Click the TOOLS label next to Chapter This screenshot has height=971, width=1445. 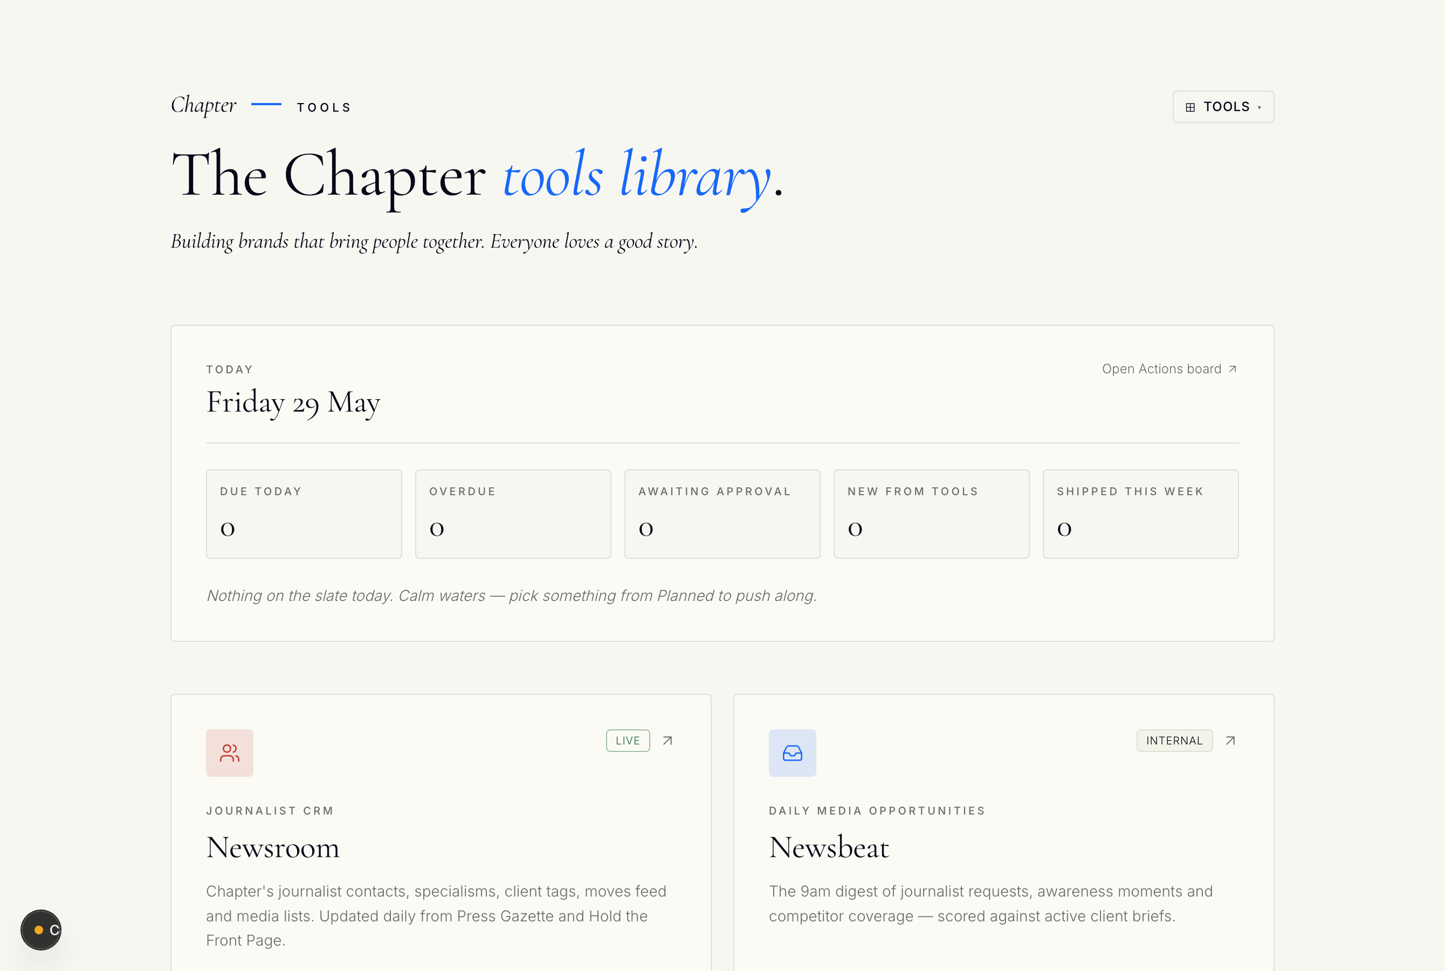pyautogui.click(x=324, y=107)
